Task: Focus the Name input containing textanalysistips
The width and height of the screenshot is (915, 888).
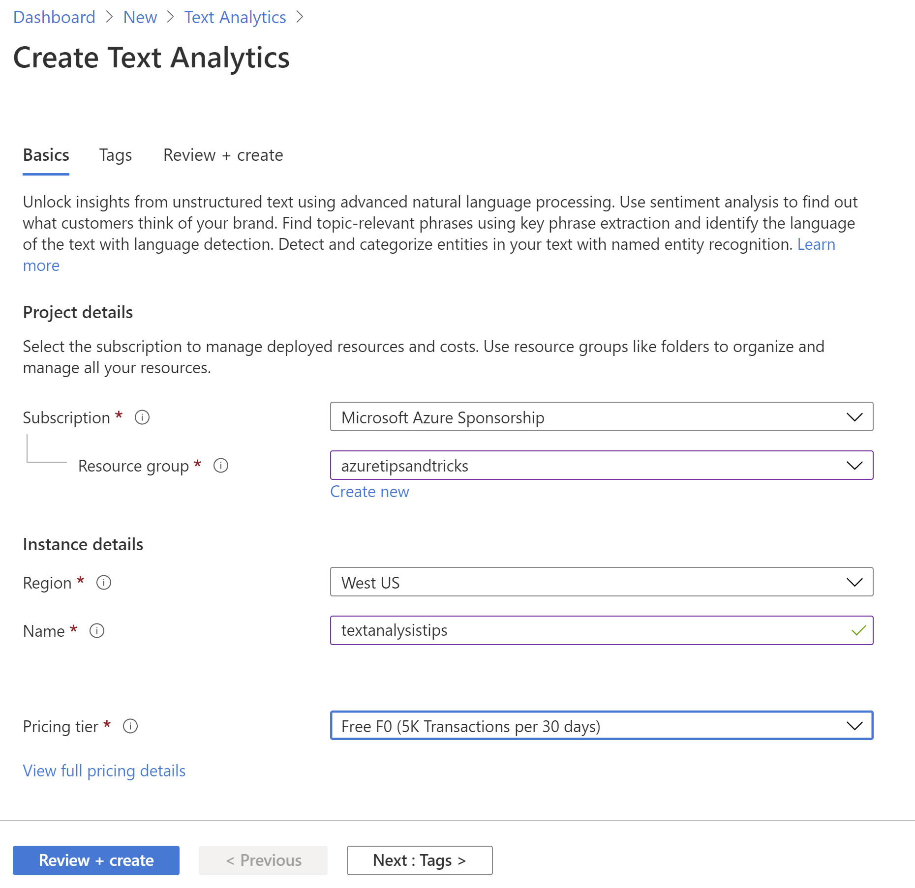Action: click(x=602, y=630)
